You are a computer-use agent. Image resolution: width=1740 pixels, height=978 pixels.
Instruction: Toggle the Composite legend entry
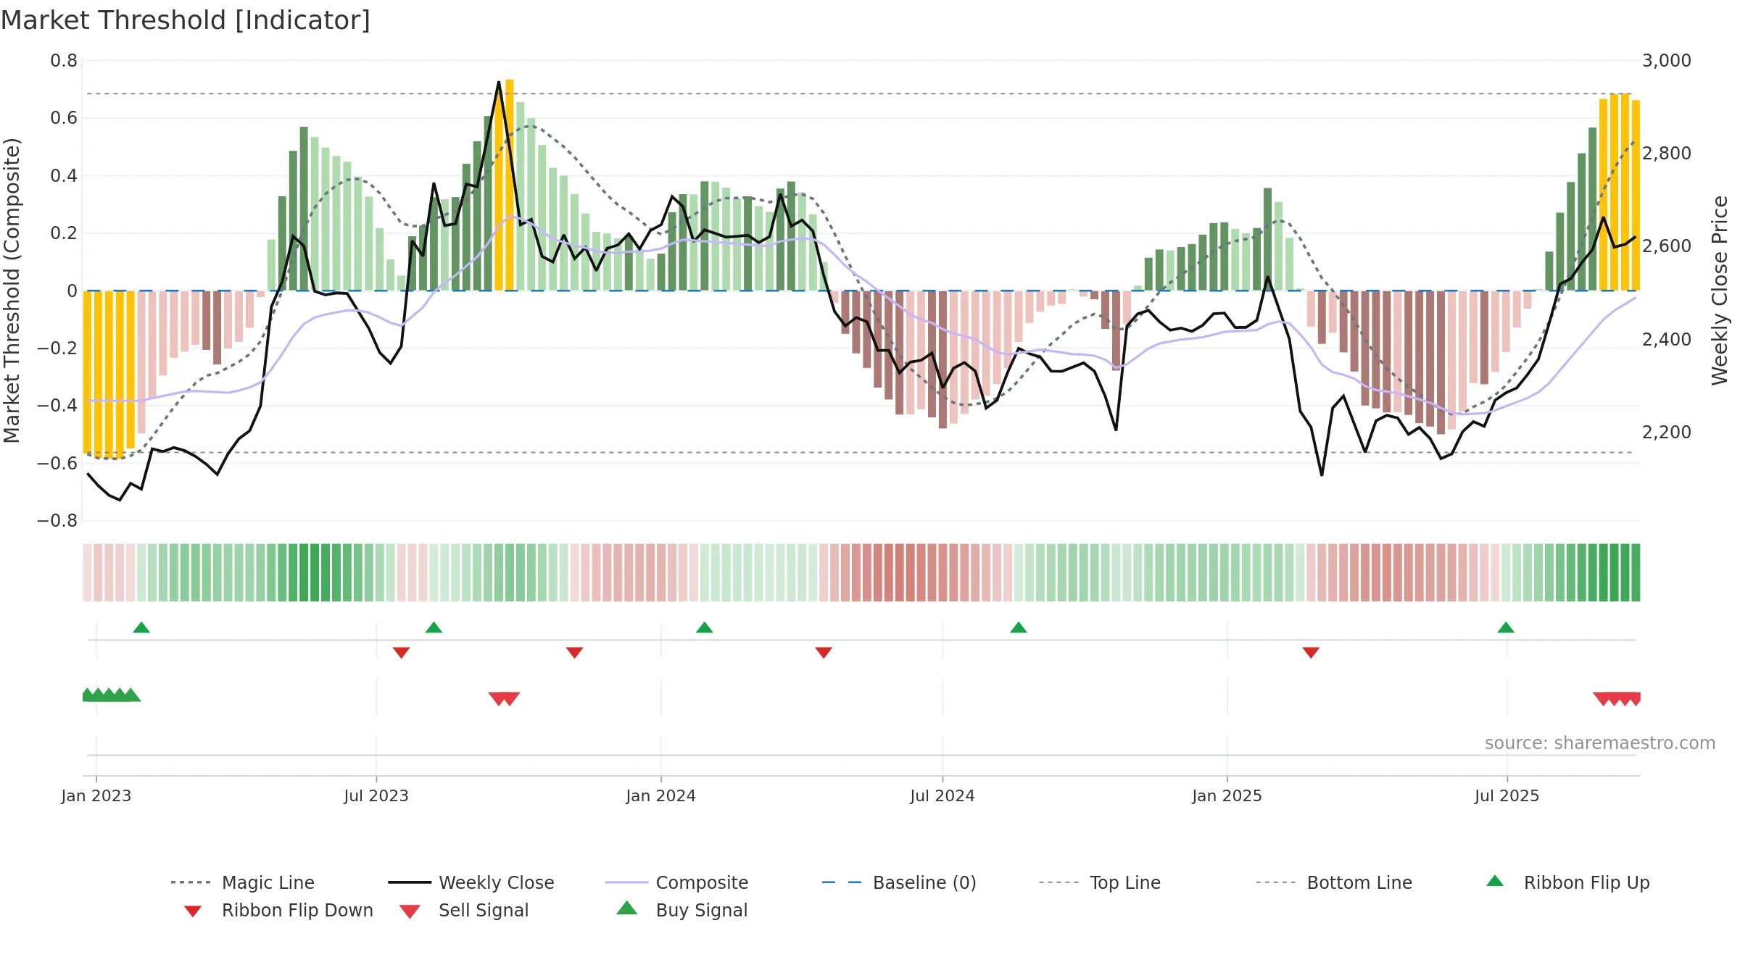point(676,882)
